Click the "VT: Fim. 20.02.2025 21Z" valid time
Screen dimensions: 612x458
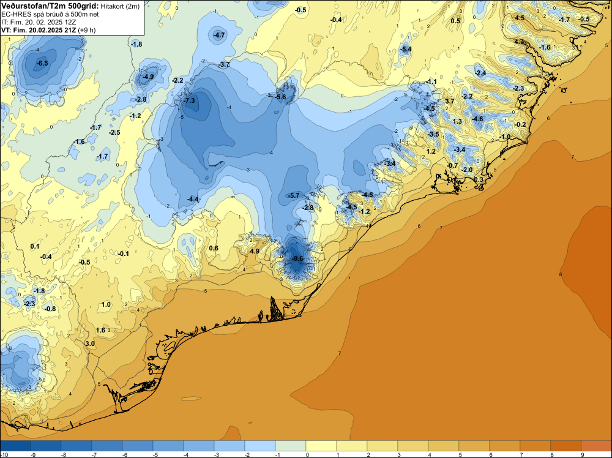tap(39, 30)
